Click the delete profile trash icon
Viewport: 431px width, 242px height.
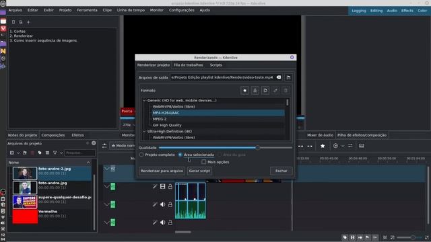286,90
